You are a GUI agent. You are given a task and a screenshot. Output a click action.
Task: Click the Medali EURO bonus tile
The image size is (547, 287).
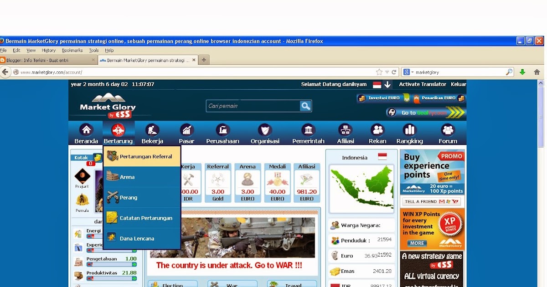(277, 183)
